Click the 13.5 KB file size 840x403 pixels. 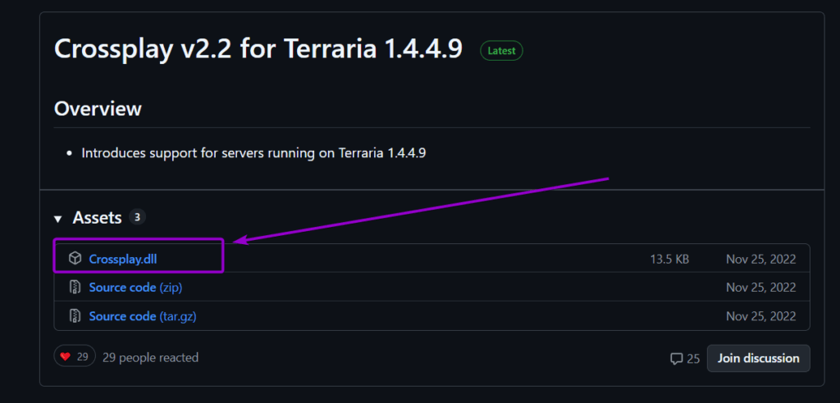669,260
